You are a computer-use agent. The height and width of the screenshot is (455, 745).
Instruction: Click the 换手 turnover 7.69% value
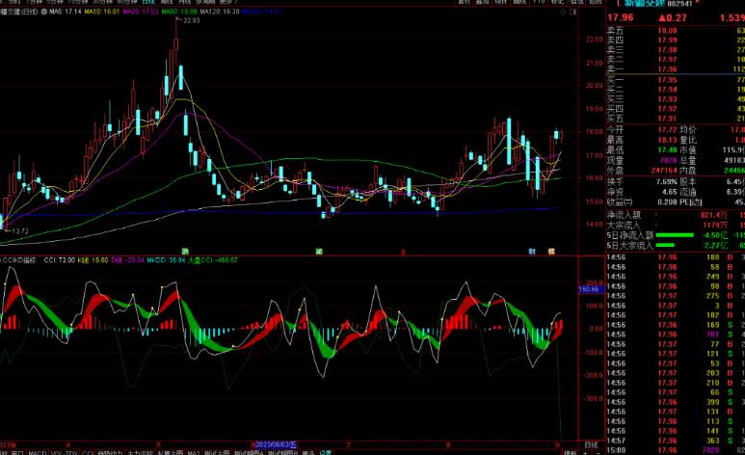coord(666,181)
